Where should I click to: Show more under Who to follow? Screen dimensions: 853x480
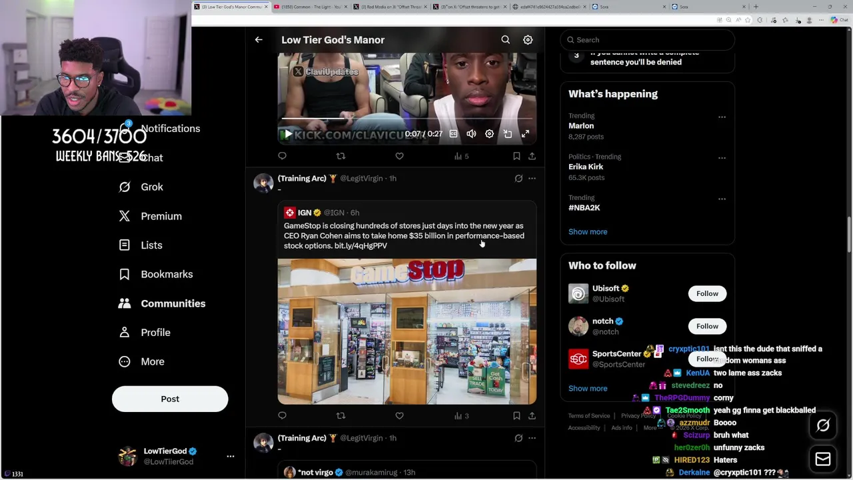click(x=588, y=389)
